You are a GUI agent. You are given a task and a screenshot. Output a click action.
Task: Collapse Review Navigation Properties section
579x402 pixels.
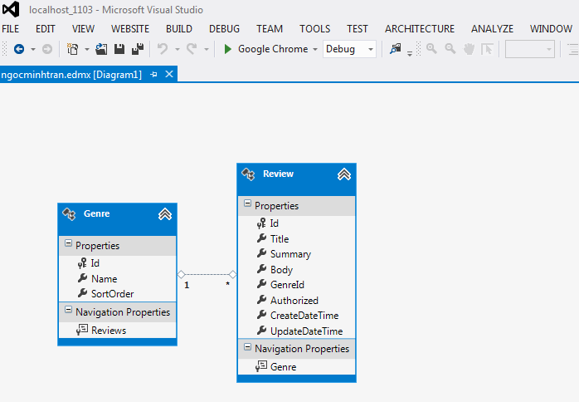(247, 346)
